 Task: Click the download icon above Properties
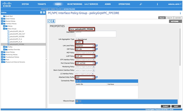(x=53, y=21)
